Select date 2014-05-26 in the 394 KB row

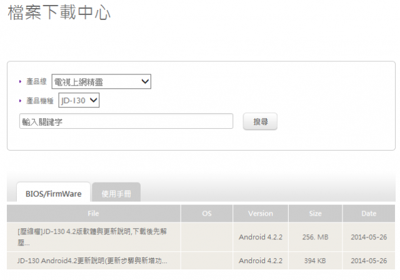tap(369, 261)
